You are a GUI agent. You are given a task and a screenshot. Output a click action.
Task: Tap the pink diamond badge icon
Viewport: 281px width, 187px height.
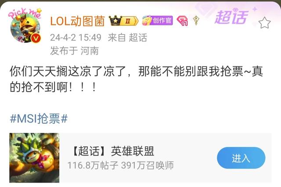tap(182, 21)
